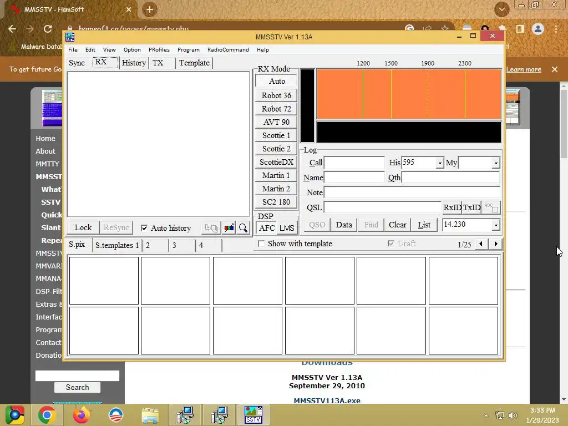Click the MMSSTV113A.exe download link
Screen dimensions: 568x426
327,400
